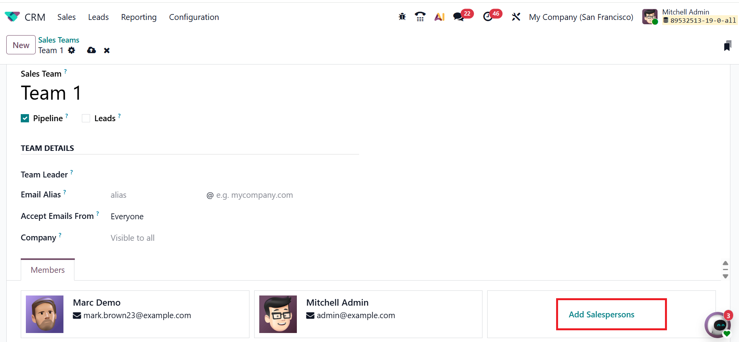This screenshot has height=342, width=739.
Task: Open the Marc Demo member card
Action: pos(135,314)
